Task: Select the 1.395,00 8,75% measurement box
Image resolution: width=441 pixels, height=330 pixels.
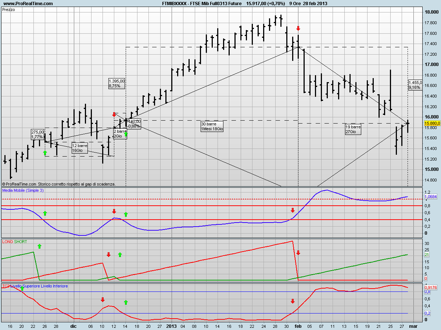Action: pyautogui.click(x=117, y=83)
